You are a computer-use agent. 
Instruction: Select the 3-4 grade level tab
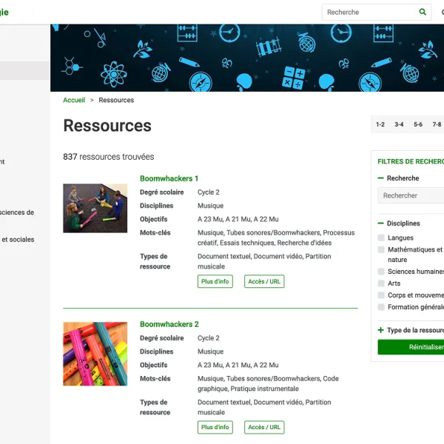point(399,124)
